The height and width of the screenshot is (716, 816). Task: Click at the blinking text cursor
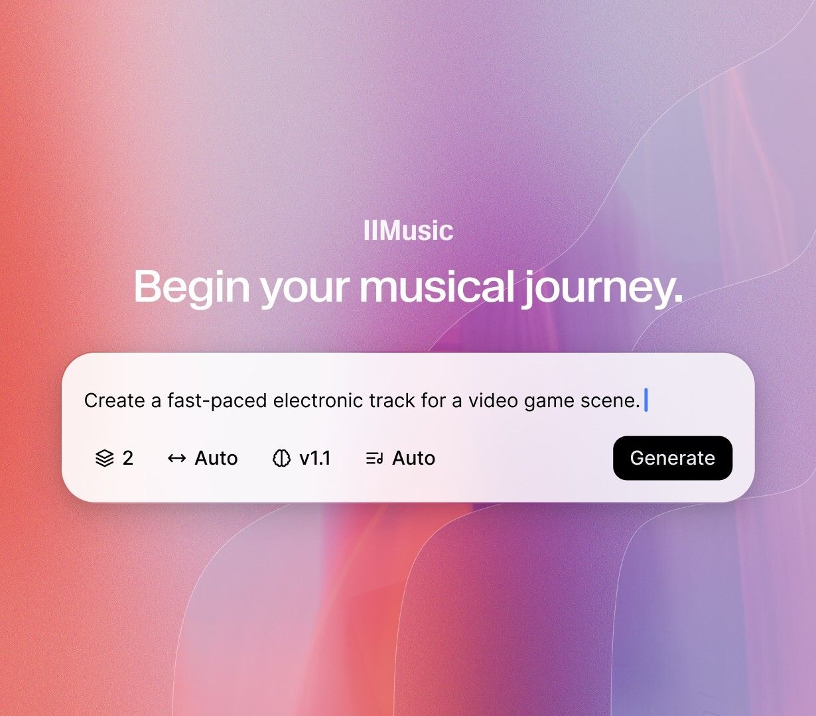[646, 400]
